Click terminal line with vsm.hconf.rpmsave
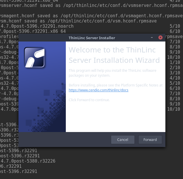The image size is (183, 179). [x=78, y=21]
